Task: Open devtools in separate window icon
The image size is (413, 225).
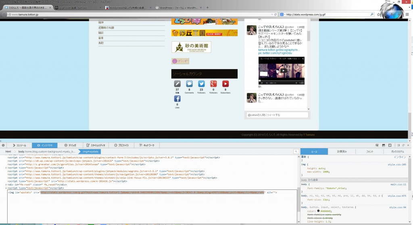Action: 403,145
